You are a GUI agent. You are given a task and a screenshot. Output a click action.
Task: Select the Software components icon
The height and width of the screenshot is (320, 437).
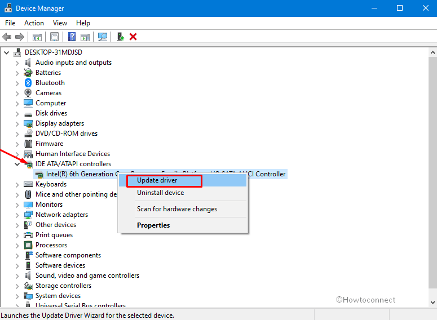(x=29, y=255)
